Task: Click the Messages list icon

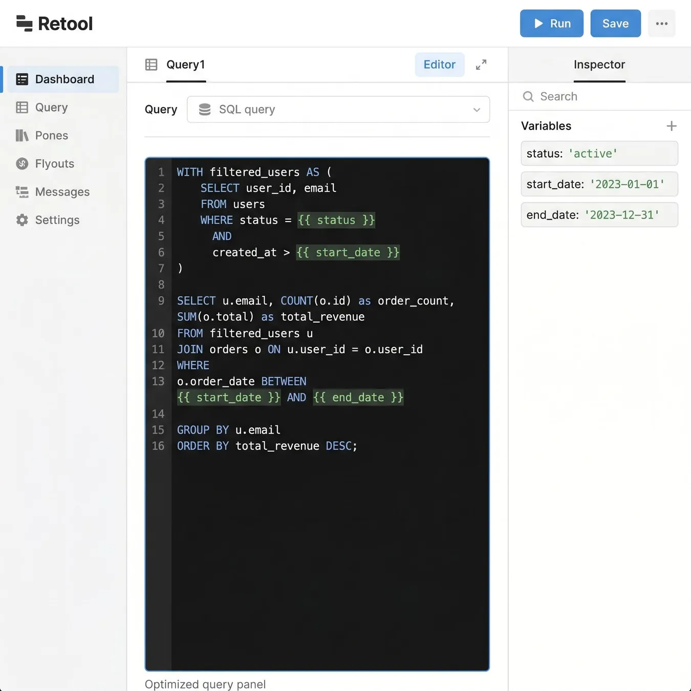Action: [22, 192]
